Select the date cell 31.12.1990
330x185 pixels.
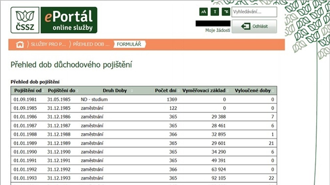pos(59,152)
